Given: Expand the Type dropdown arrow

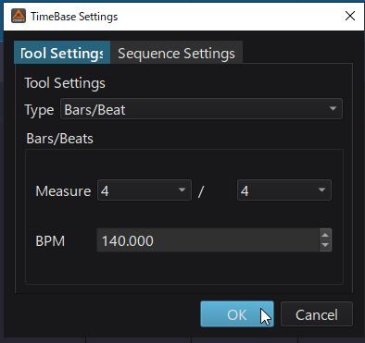Looking at the screenshot, I should coord(333,109).
